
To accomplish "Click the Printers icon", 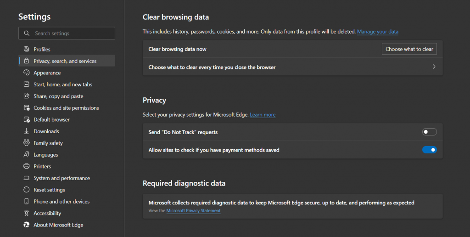I will (x=26, y=166).
